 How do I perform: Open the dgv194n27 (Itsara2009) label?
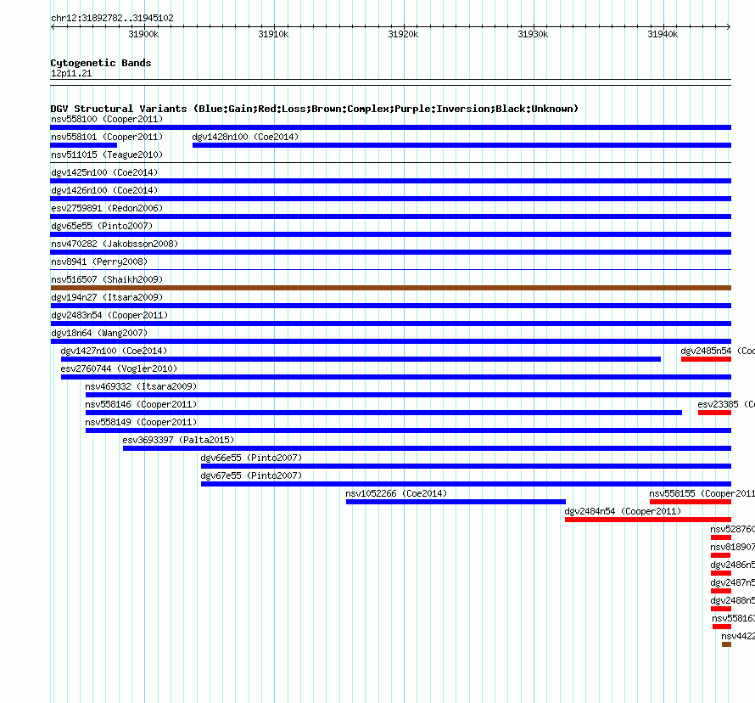pyautogui.click(x=107, y=297)
